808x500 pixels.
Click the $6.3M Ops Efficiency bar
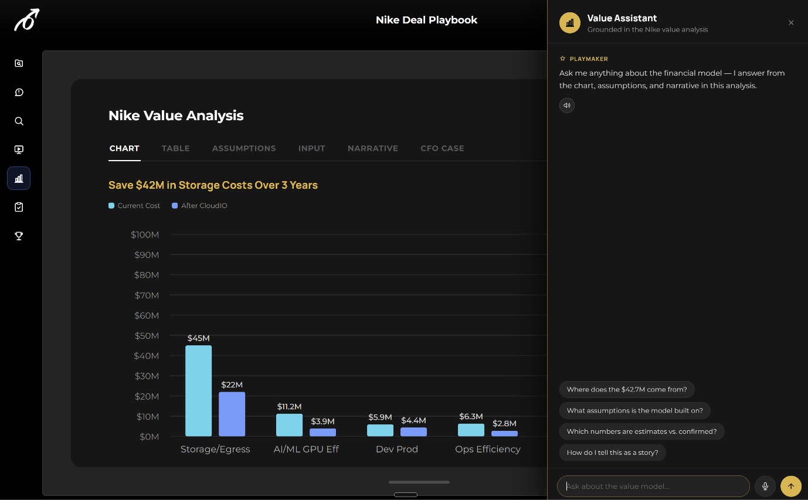click(x=471, y=430)
